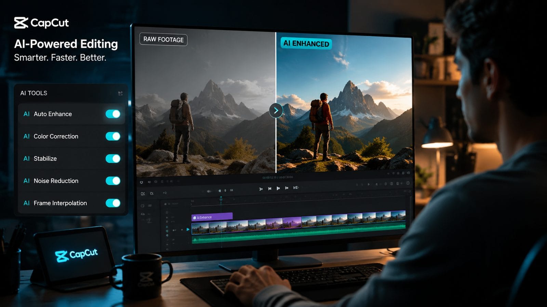Turn off the Stabilize switch
This screenshot has width=547, height=307.
[x=113, y=159]
